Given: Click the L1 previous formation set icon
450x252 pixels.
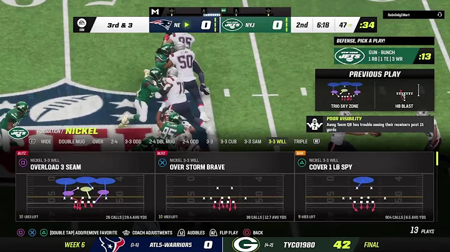Looking at the screenshot, I should [x=32, y=142].
